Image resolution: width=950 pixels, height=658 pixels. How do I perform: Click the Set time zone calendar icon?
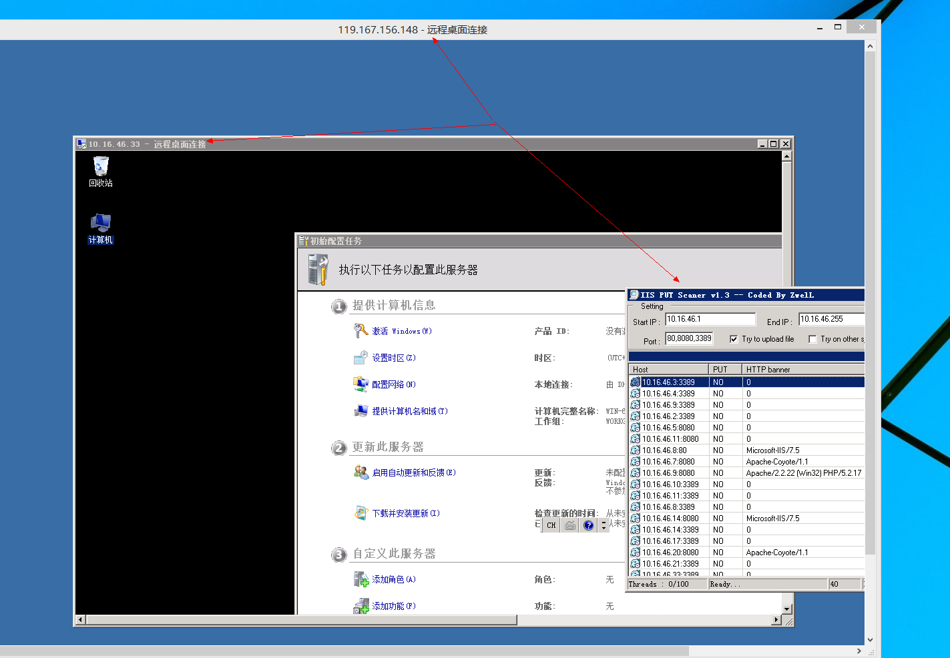click(x=361, y=358)
